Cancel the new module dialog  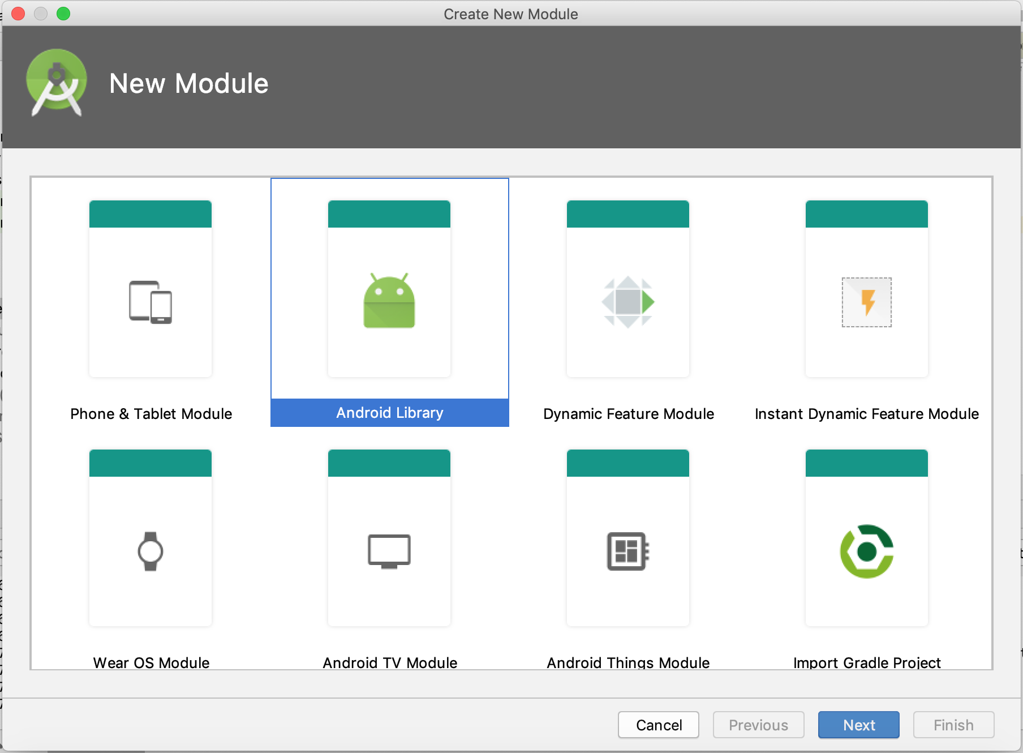(x=659, y=725)
